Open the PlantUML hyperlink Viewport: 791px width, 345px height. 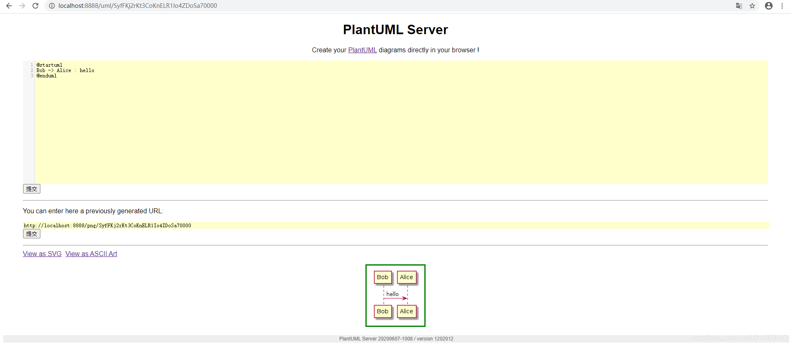point(363,50)
